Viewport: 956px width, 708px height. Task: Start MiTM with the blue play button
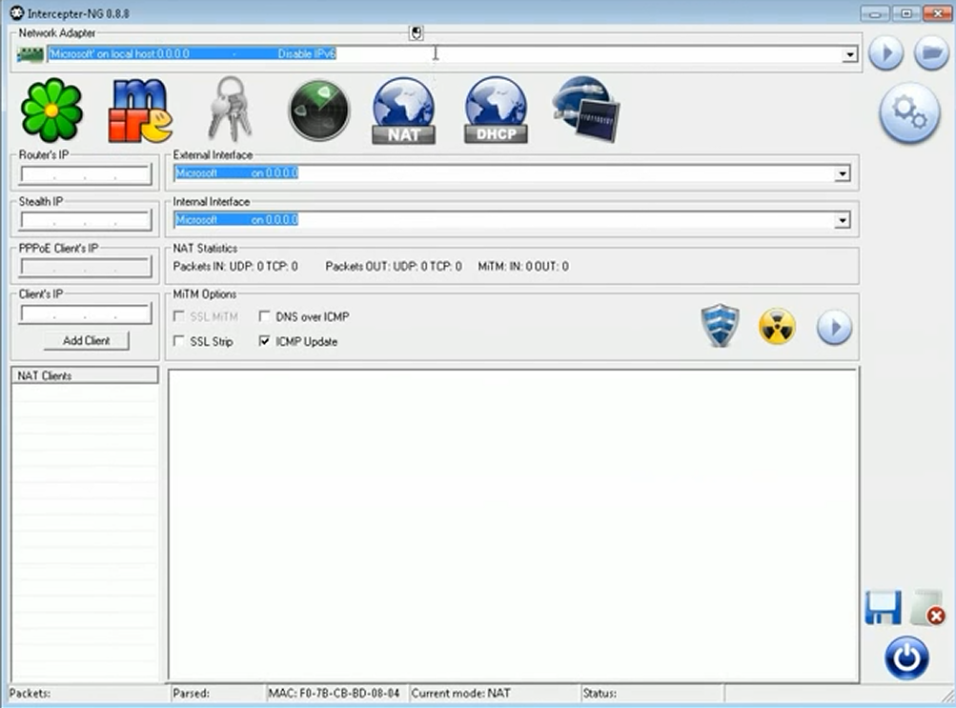(x=833, y=326)
